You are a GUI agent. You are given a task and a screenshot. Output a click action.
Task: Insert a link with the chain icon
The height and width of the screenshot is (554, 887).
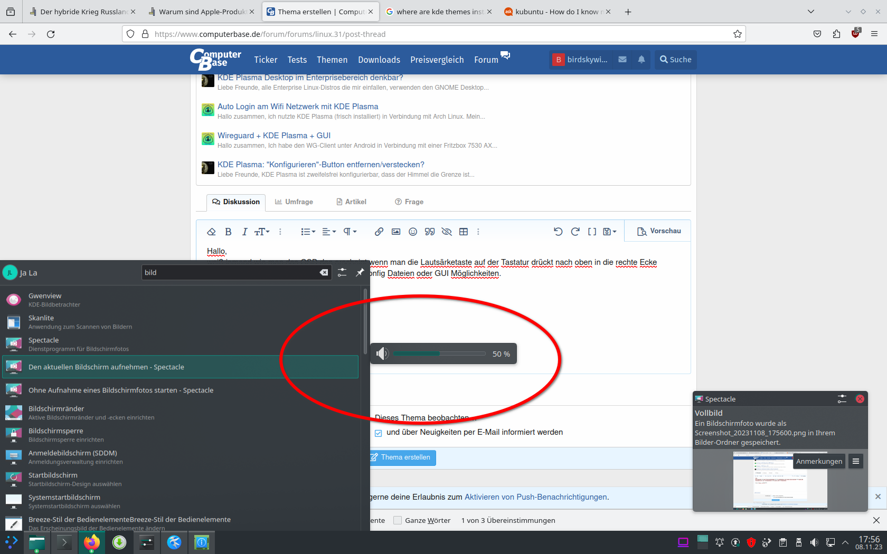coord(379,232)
